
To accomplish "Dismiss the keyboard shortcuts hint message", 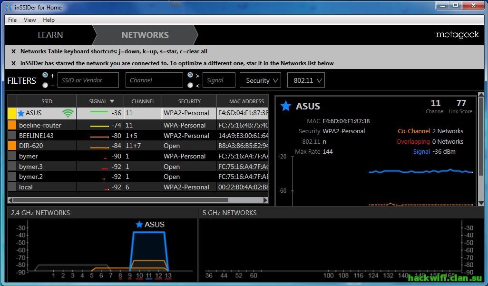I will (13, 51).
